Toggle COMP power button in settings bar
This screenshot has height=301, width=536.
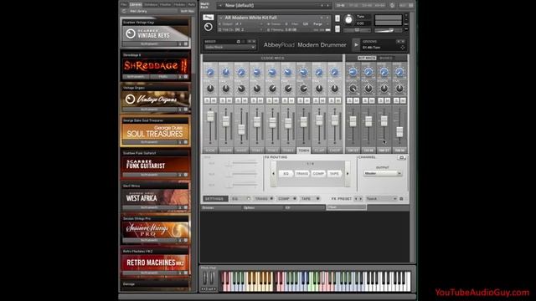pos(295,199)
